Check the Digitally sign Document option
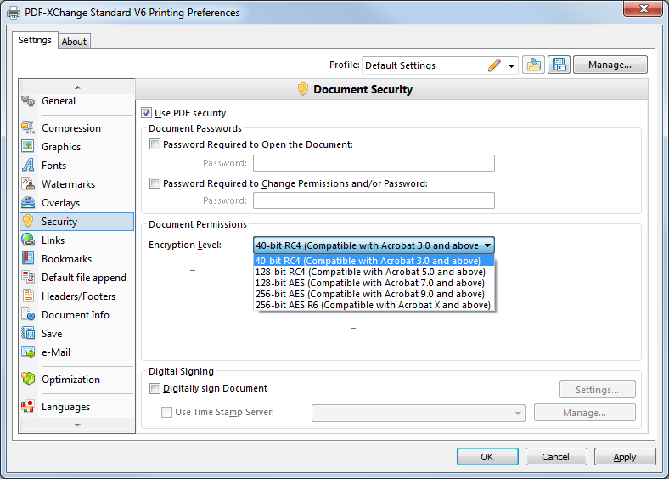 tap(155, 388)
